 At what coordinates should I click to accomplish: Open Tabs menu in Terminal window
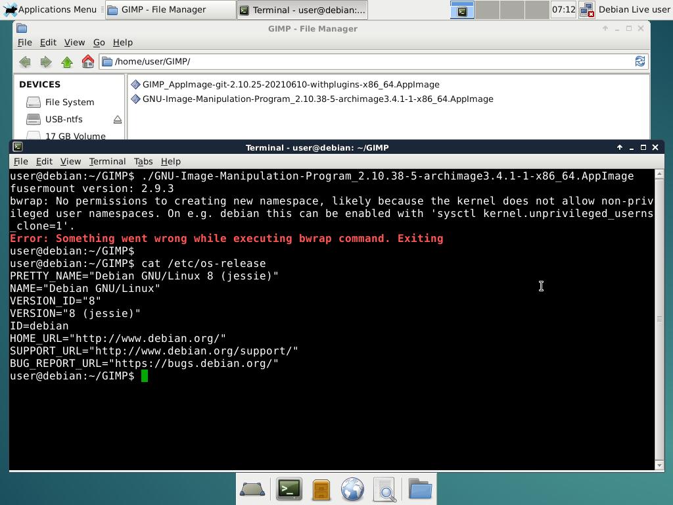pyautogui.click(x=143, y=162)
